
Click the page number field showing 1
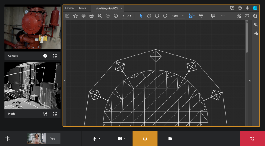(x=124, y=16)
